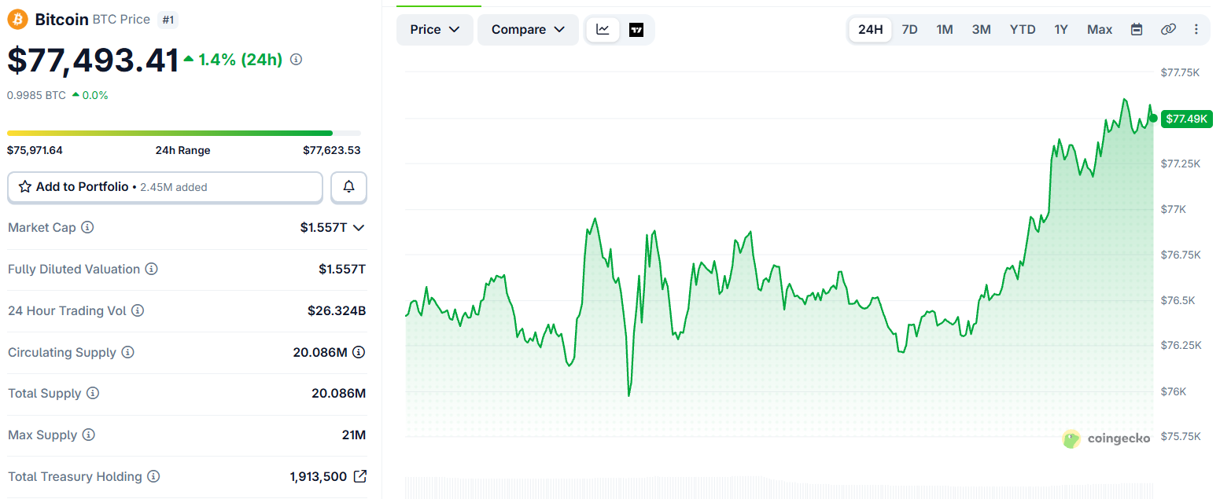Open the three-dot chart options menu

point(1196,30)
